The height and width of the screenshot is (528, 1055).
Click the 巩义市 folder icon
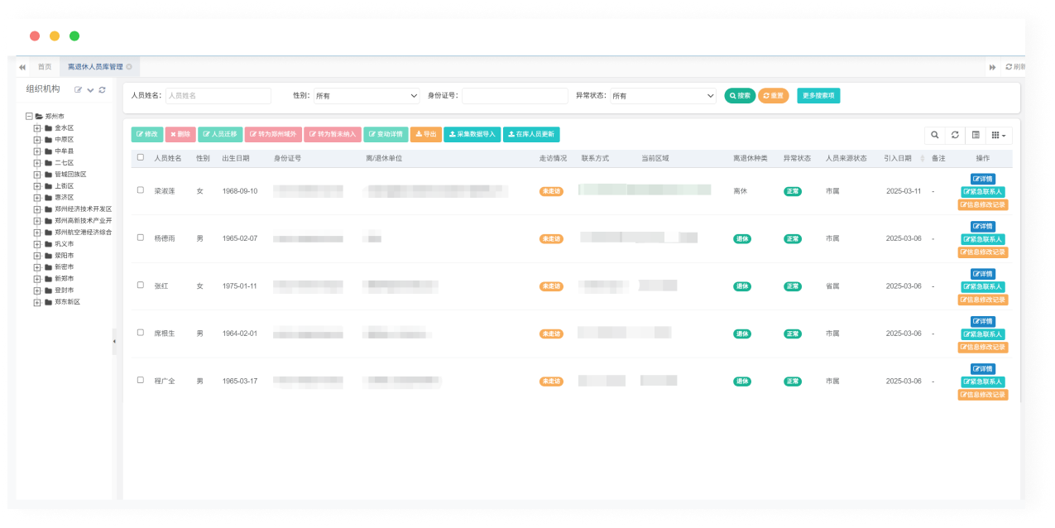pyautogui.click(x=48, y=244)
